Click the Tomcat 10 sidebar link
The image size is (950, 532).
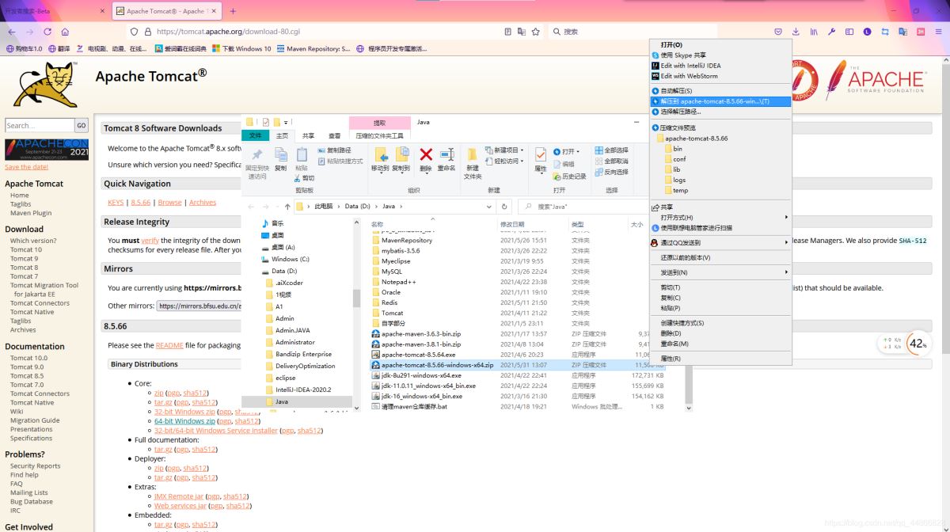pos(26,249)
